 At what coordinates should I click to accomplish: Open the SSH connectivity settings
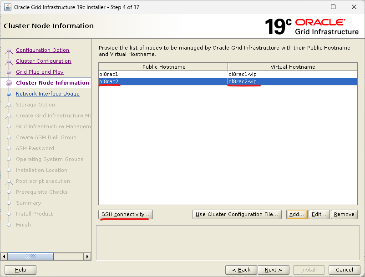point(126,214)
